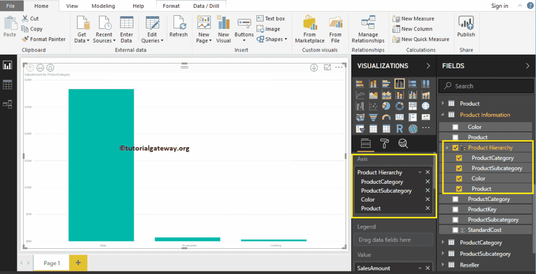536x274 pixels.
Task: Select the Format paint roller tab
Action: tap(385, 143)
